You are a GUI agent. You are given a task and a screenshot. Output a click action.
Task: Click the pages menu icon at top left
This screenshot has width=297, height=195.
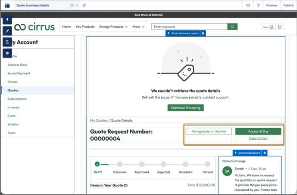7,6
